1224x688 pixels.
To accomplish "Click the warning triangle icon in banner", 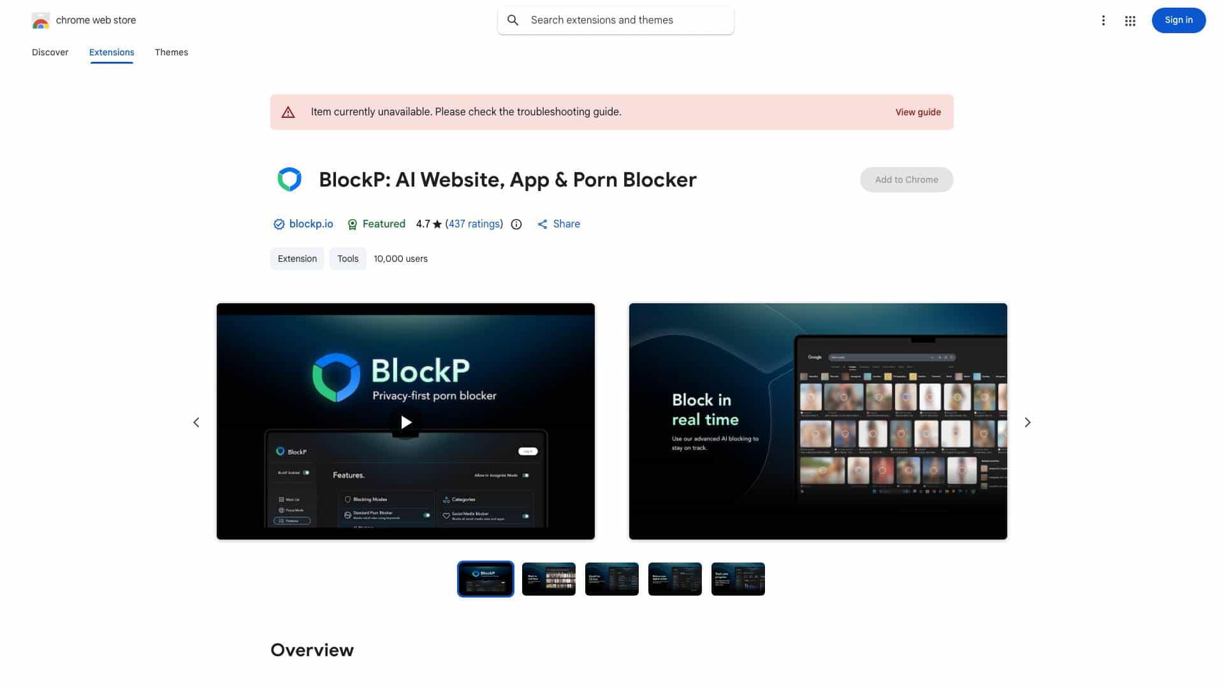I will pos(288,112).
